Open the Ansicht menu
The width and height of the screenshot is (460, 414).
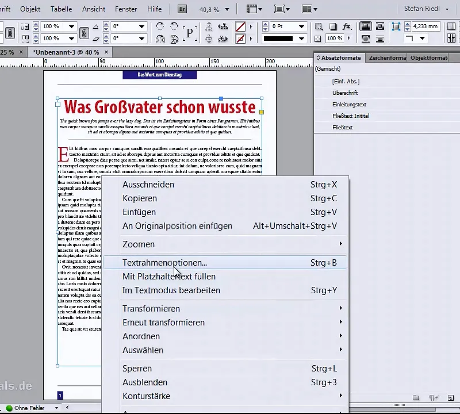(x=94, y=9)
